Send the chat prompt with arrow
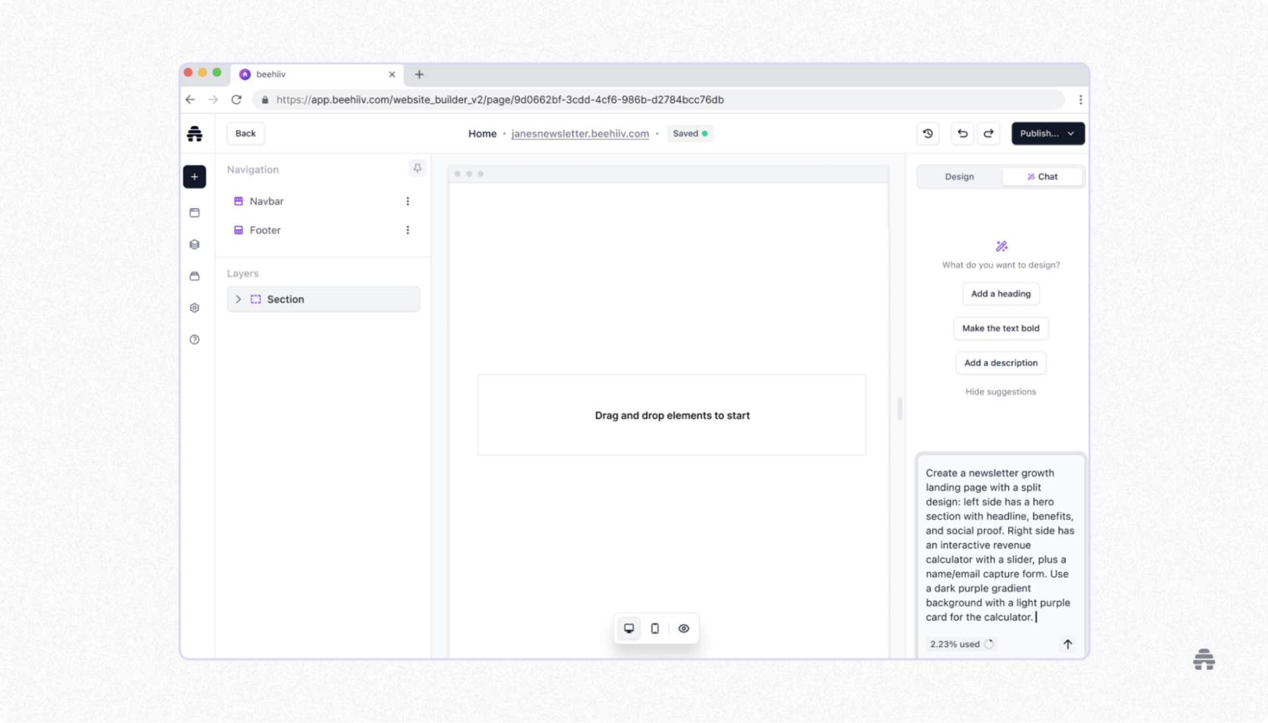The image size is (1268, 723). 1067,644
